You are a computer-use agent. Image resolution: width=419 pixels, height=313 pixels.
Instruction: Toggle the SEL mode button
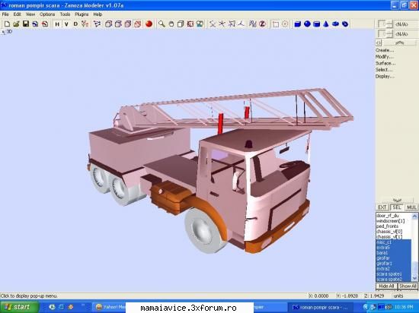coord(397,207)
